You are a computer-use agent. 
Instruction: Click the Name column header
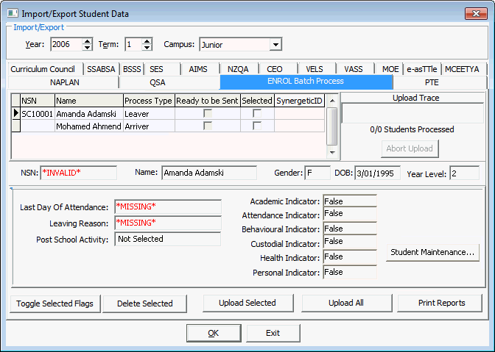tap(88, 101)
